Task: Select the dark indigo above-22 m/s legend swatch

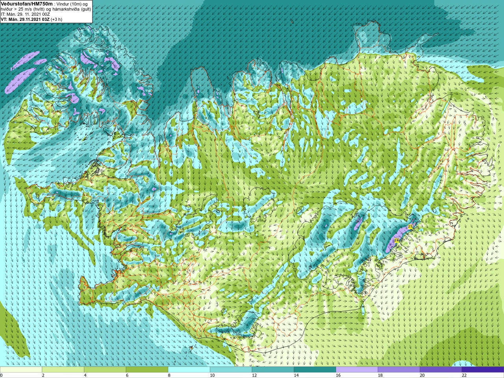Action: [x=483, y=369]
